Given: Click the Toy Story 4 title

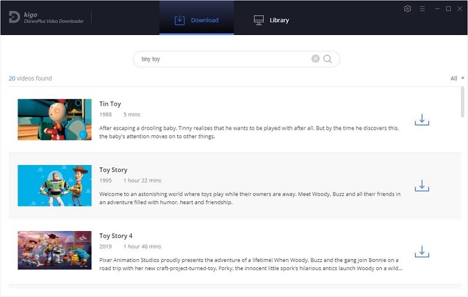Looking at the screenshot, I should pos(116,236).
